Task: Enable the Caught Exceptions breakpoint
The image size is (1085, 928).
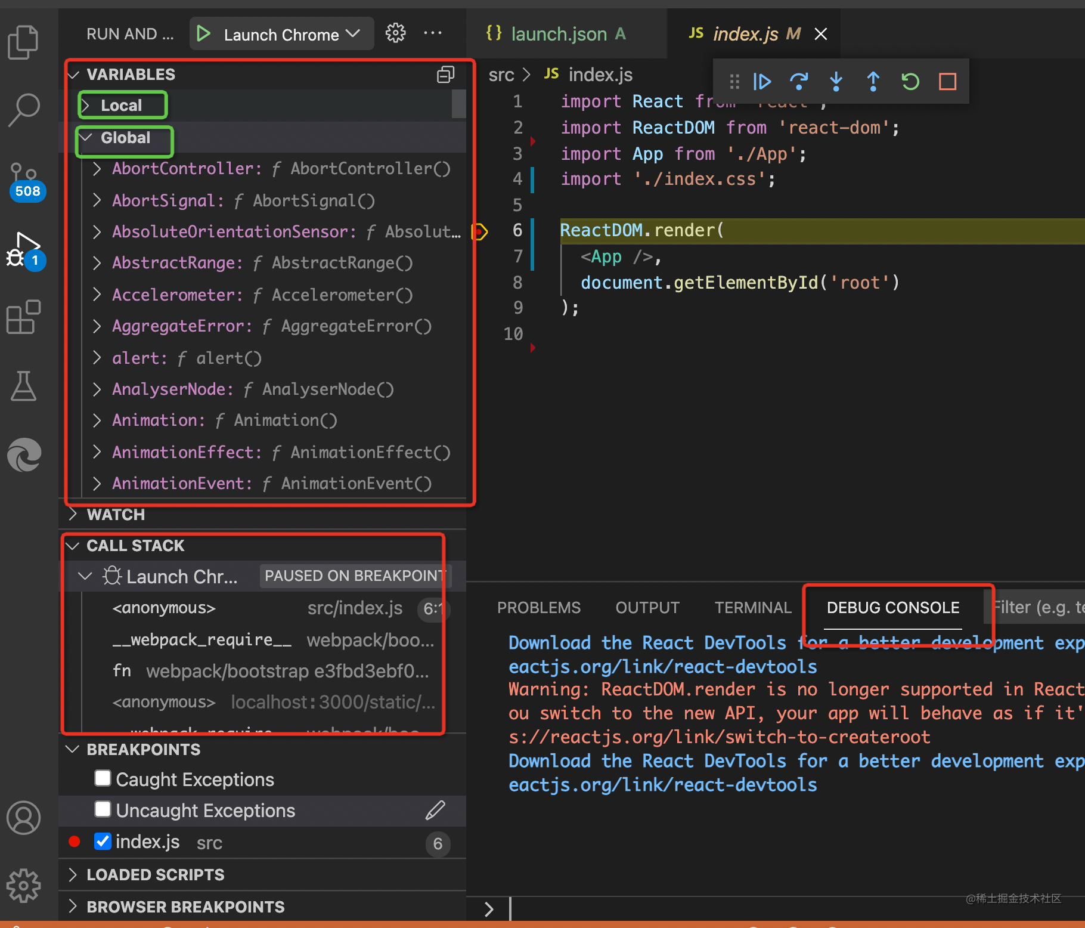Action: click(x=103, y=778)
